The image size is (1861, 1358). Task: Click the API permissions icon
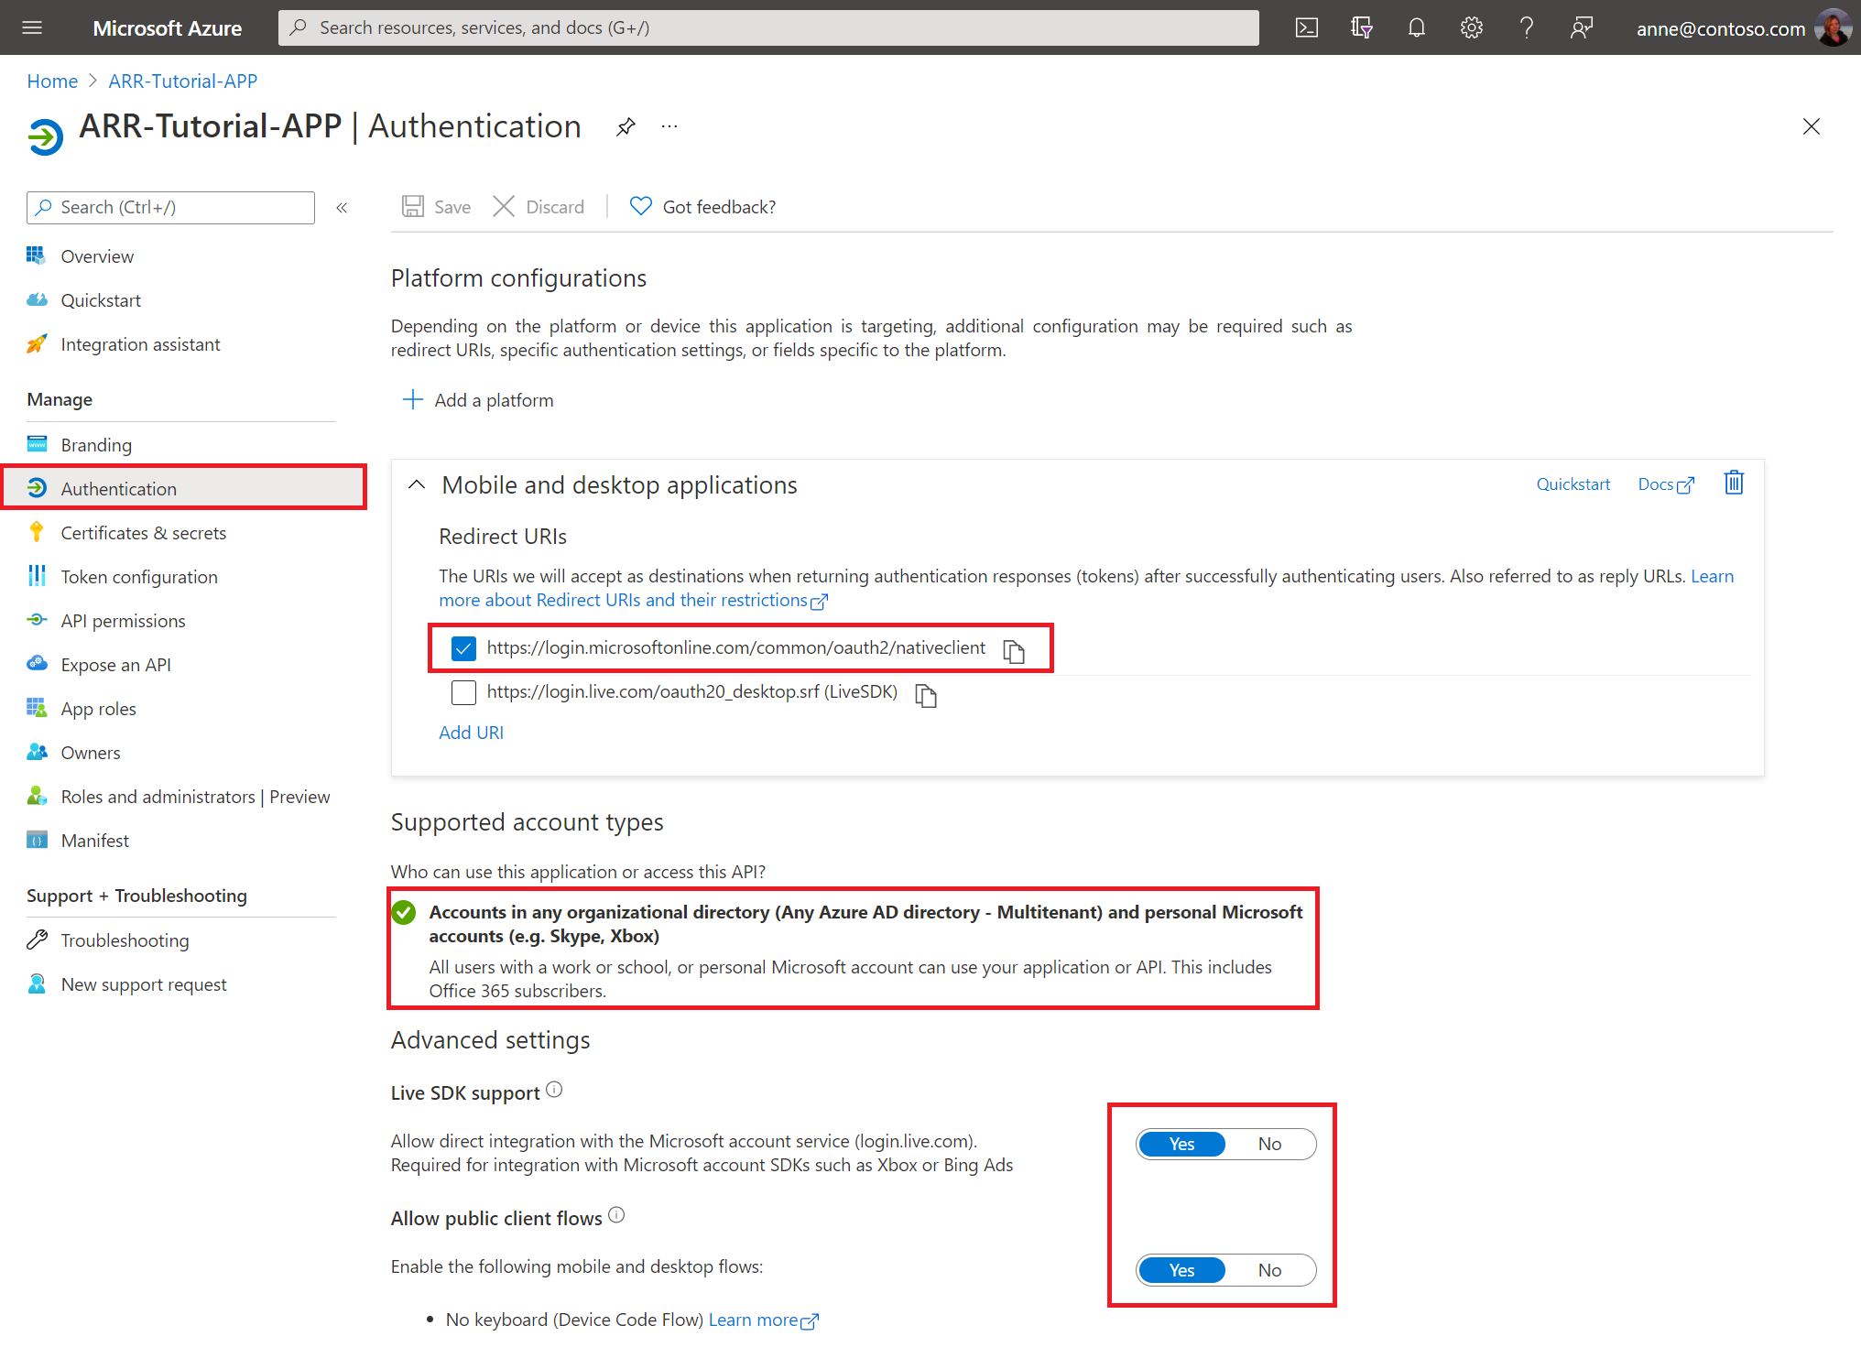[38, 620]
